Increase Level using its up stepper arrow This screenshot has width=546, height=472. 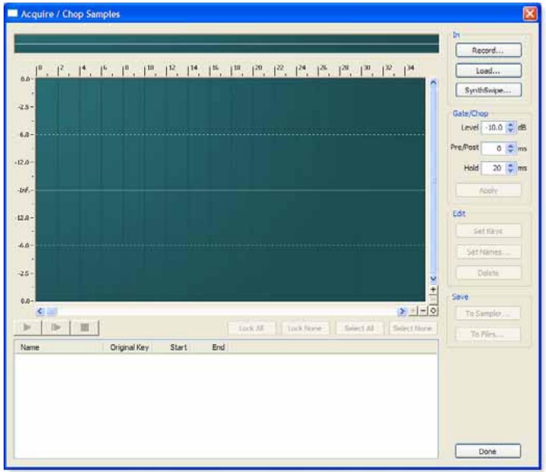pos(511,126)
